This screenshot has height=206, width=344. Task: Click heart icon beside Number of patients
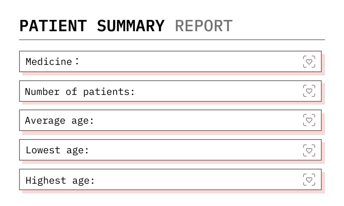[x=309, y=91]
